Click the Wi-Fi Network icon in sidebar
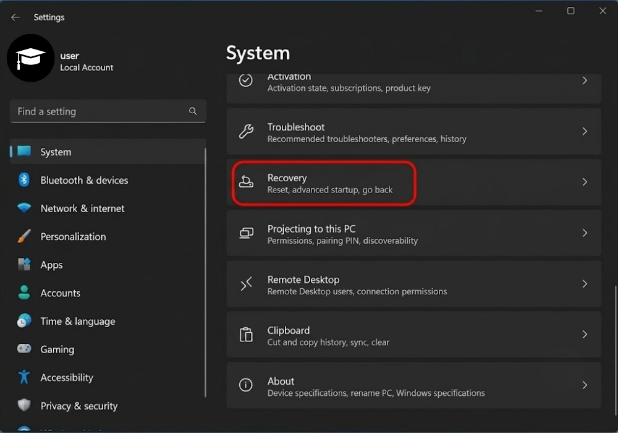This screenshot has height=433, width=618. pyautogui.click(x=24, y=208)
